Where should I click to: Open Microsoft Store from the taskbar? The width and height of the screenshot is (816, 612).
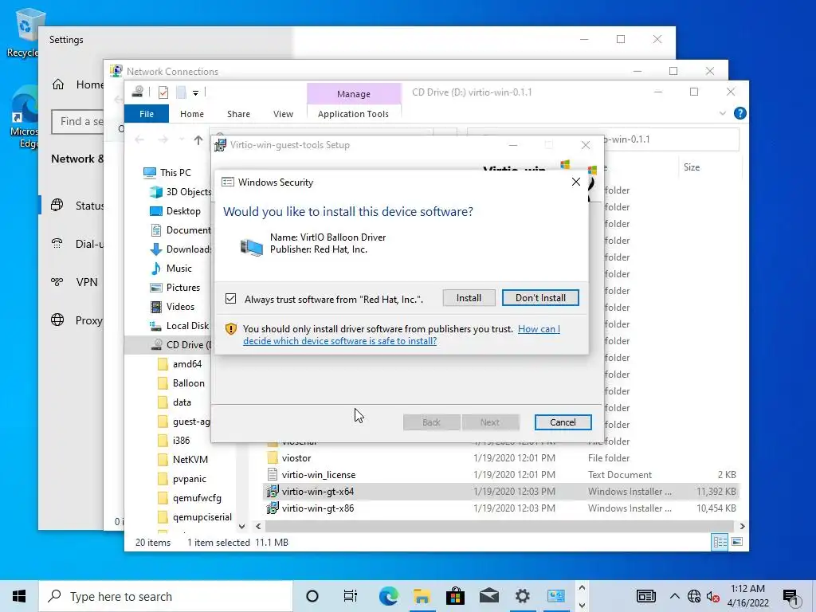pos(455,596)
